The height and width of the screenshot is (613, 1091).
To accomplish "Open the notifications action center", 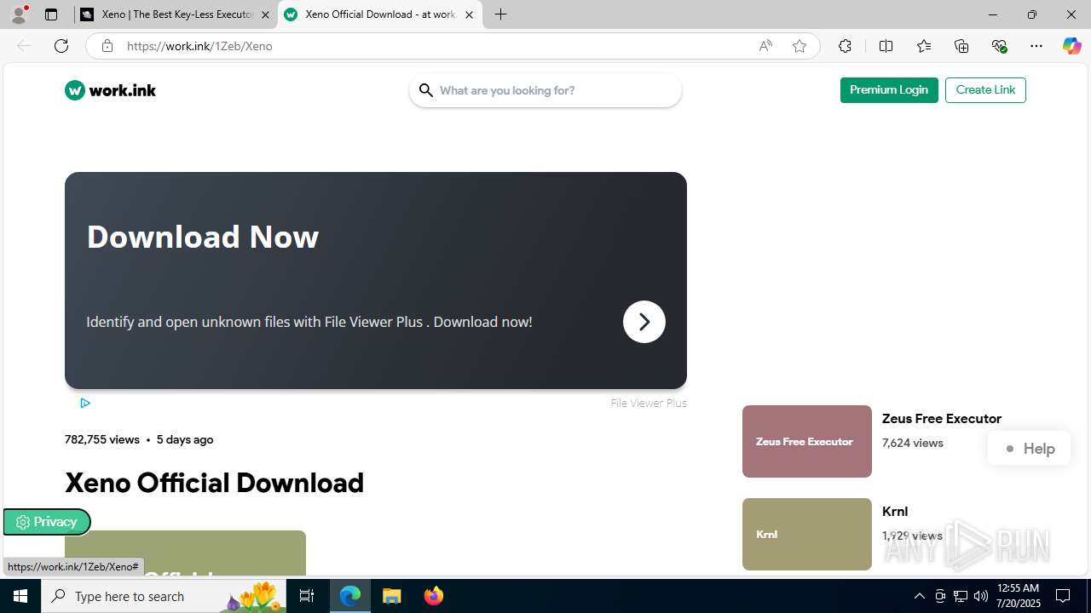I will pos(1064,596).
